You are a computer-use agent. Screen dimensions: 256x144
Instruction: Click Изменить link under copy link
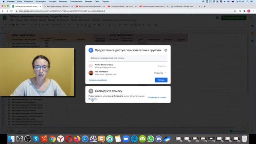coord(92,99)
